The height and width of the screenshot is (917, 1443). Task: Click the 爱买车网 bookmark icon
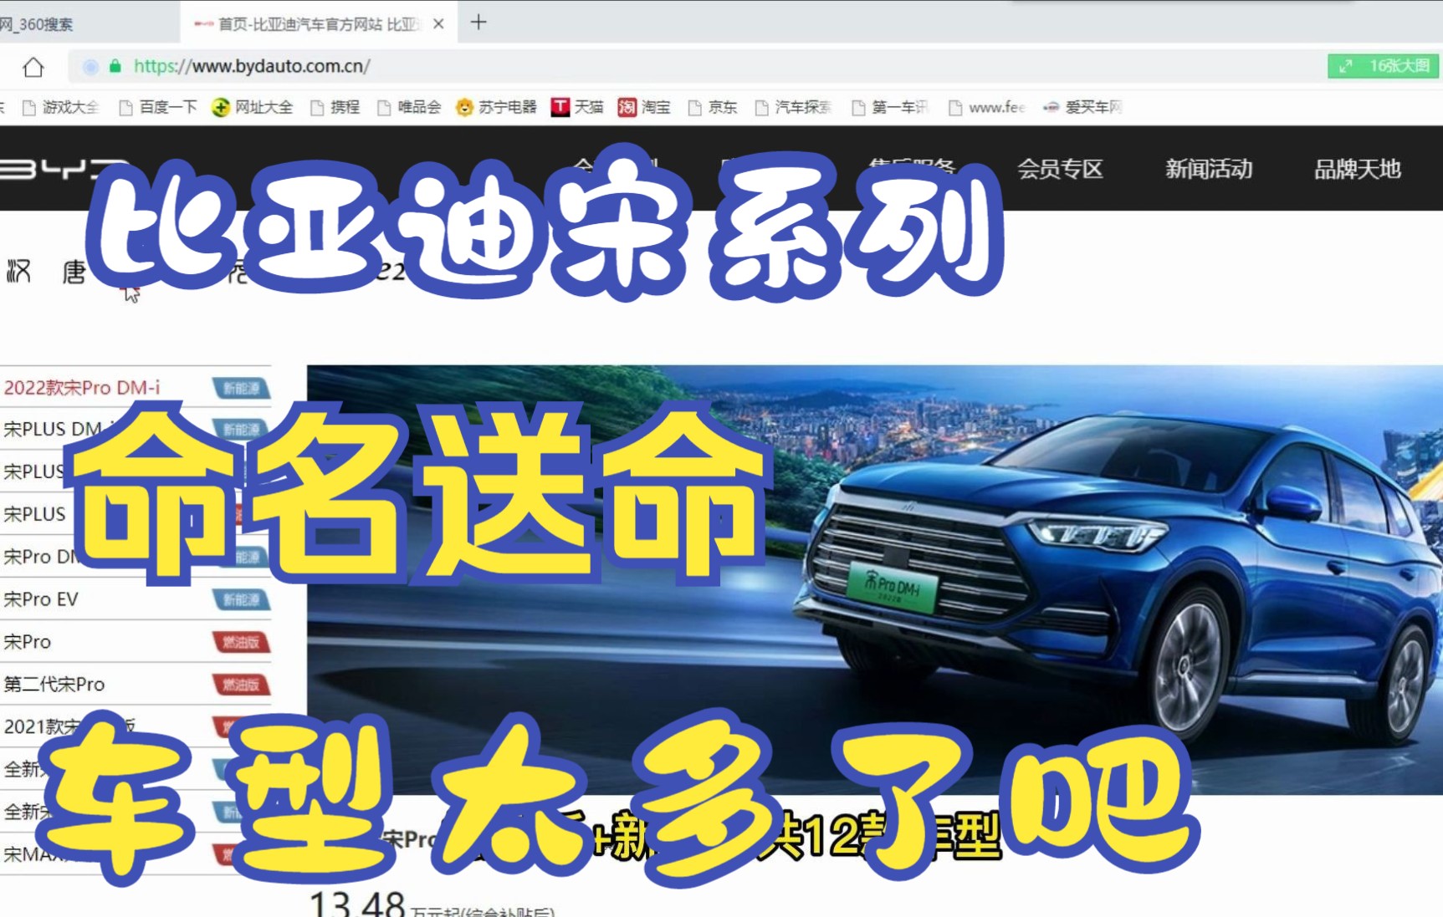pyautogui.click(x=1052, y=107)
